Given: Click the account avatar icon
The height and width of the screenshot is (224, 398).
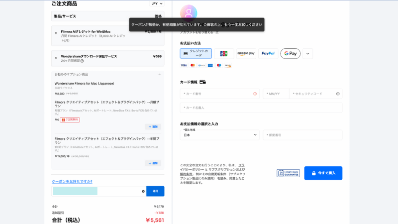Looking at the screenshot, I should pyautogui.click(x=189, y=13).
